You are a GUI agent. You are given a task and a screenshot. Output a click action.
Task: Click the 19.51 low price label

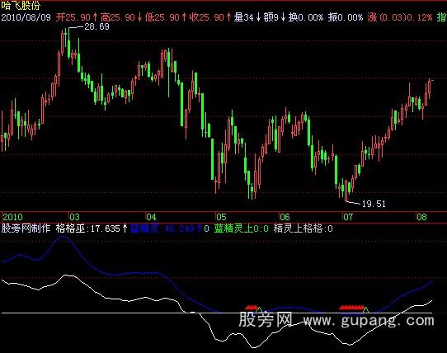coord(374,204)
